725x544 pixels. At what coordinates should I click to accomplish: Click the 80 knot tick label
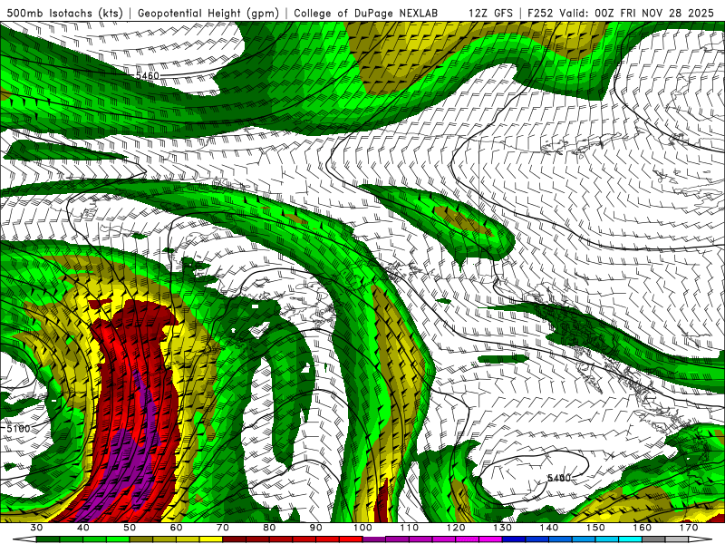[x=269, y=528]
